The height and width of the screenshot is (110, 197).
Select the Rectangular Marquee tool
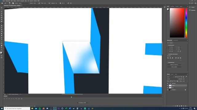coord(2,9)
